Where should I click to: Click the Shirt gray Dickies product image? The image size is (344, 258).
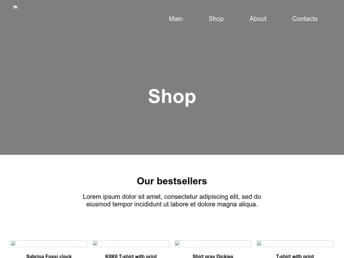click(213, 244)
